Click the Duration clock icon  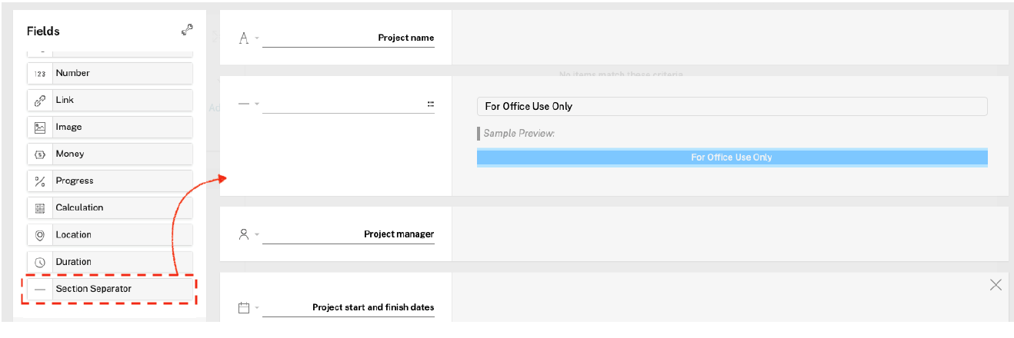click(x=40, y=262)
